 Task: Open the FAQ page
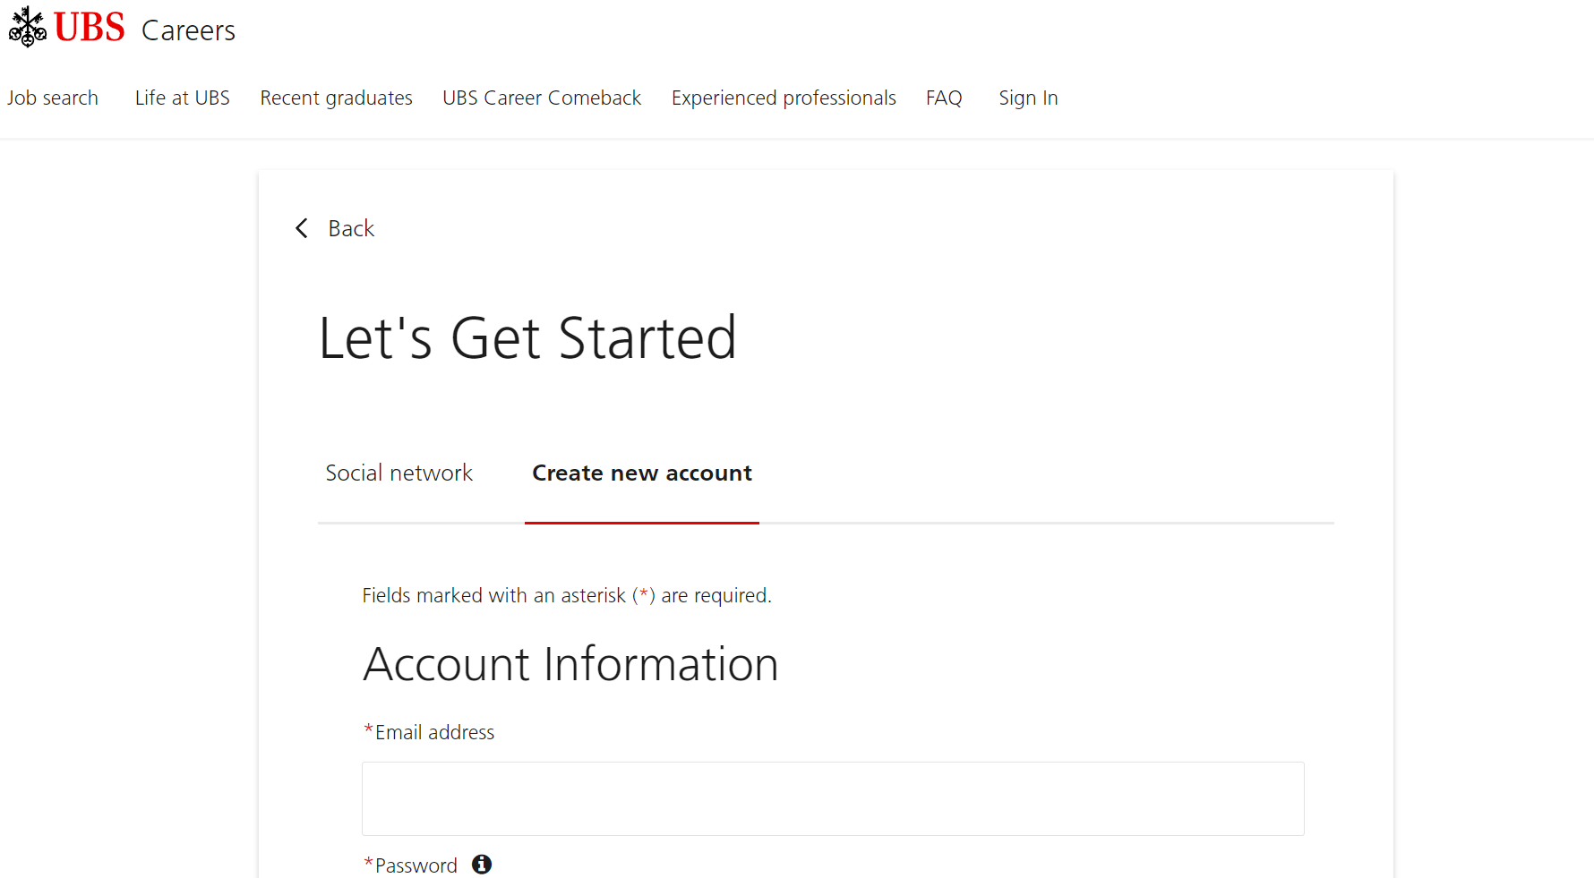(x=944, y=98)
